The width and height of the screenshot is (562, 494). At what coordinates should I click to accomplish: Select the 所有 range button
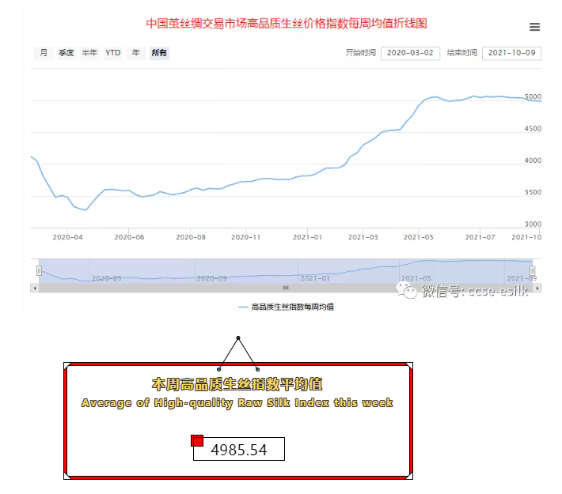tap(159, 53)
